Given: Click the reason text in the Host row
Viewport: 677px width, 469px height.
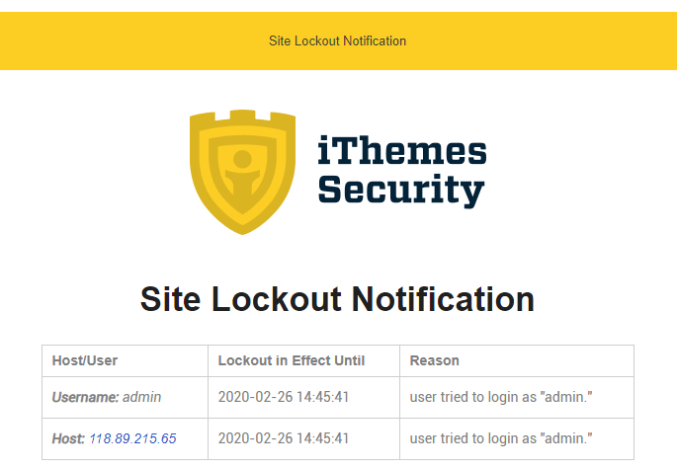Looking at the screenshot, I should coord(500,438).
